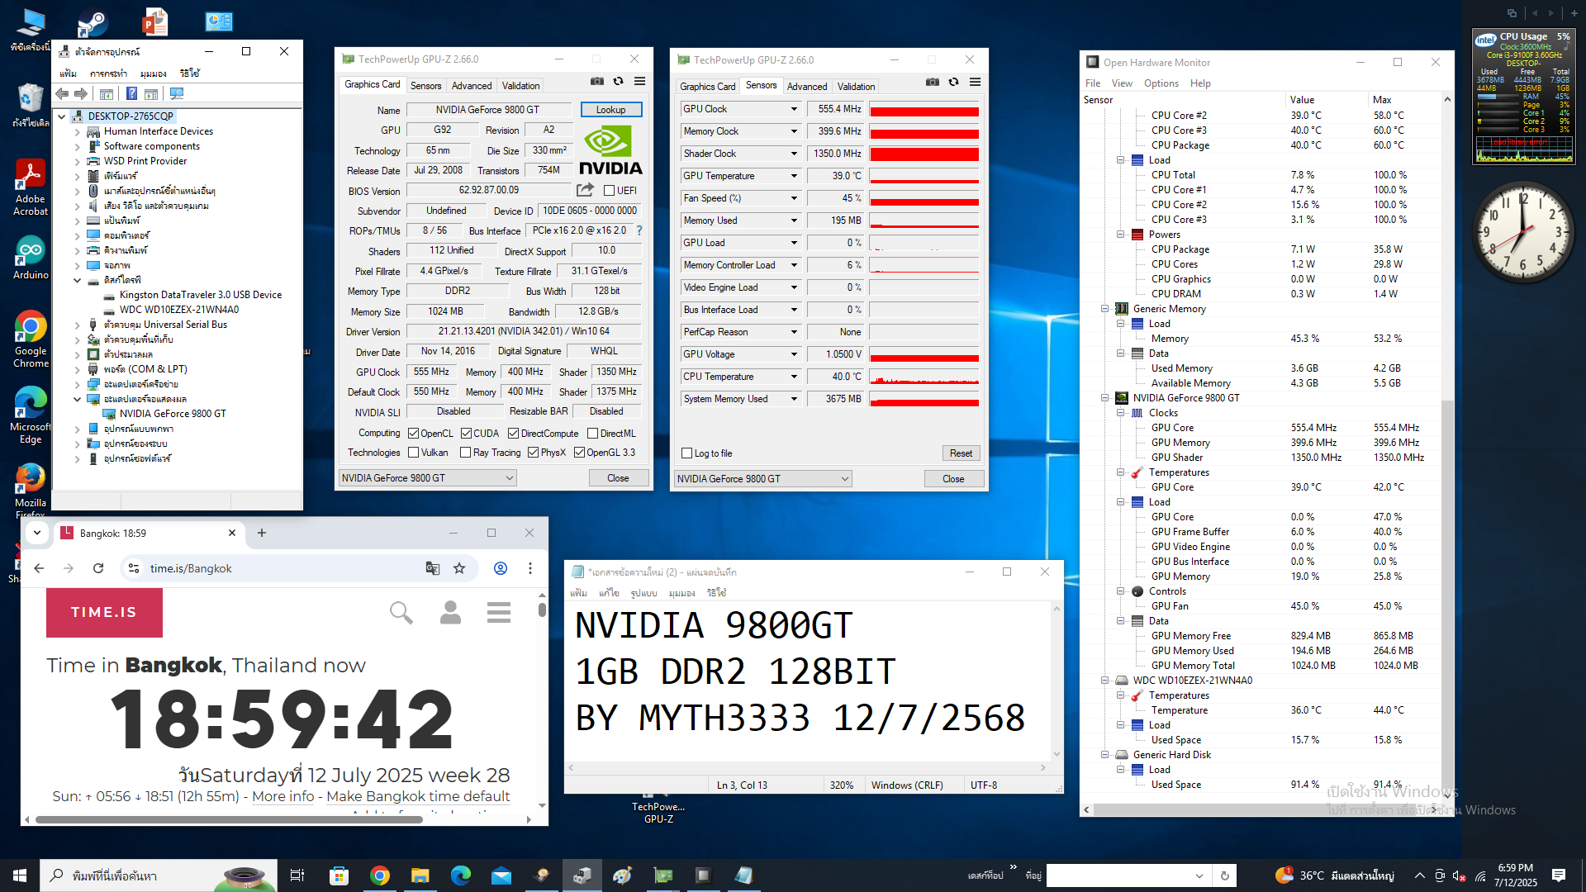Click the browser reload icon in time.is window
The height and width of the screenshot is (892, 1586).
pyautogui.click(x=98, y=568)
